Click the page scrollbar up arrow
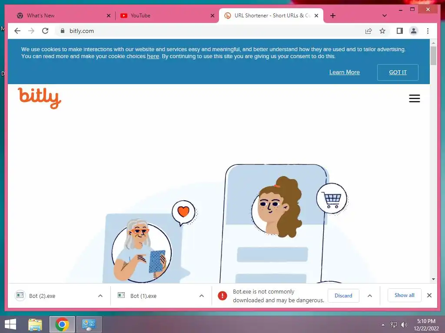This screenshot has height=333, width=445. point(433,43)
